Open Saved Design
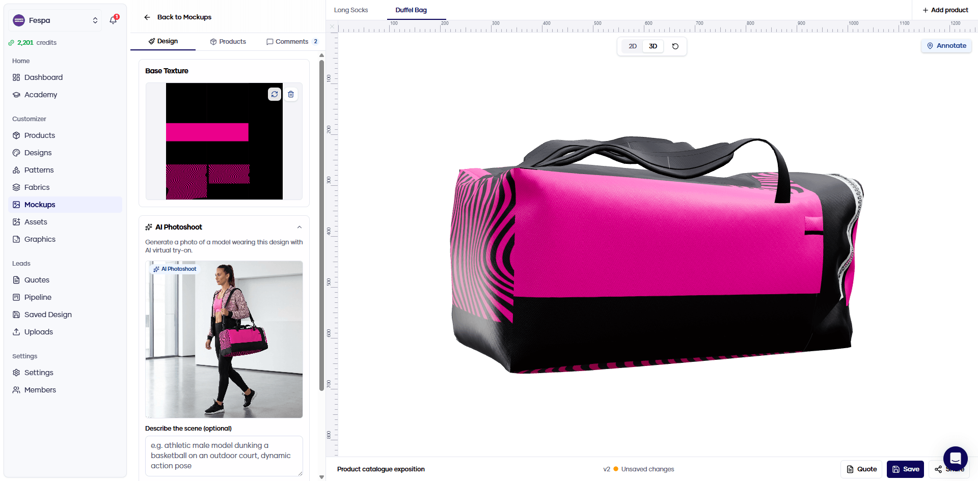 tap(65, 315)
